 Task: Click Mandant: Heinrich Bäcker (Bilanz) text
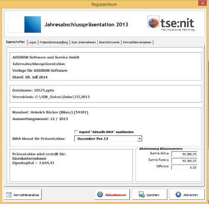pos(50,112)
